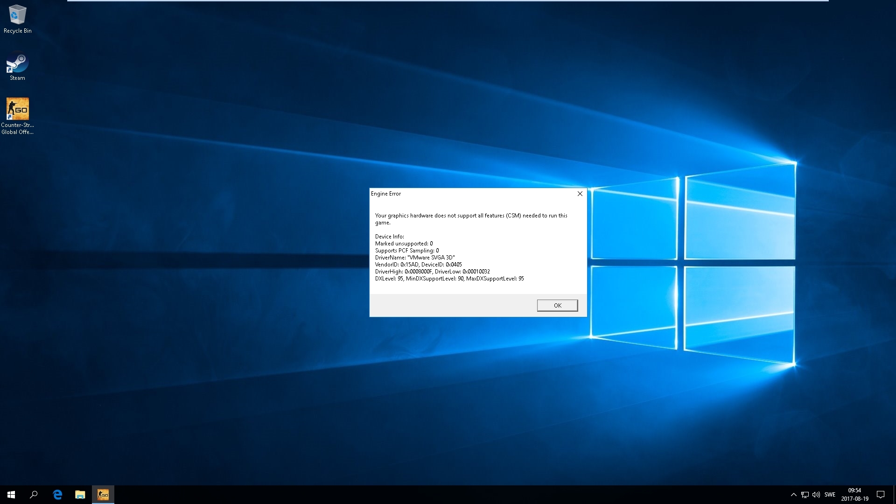The height and width of the screenshot is (504, 896).
Task: Open the SWE input language selector
Action: pos(830,495)
